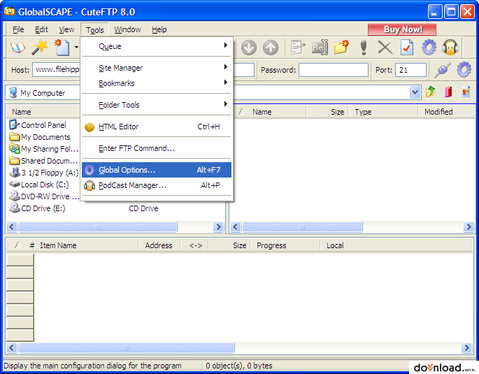This screenshot has width=479, height=374.
Task: Sort remote pane by Size column
Action: point(327,112)
